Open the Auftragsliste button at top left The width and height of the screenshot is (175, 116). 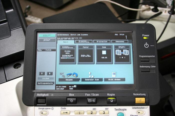pos(47,35)
